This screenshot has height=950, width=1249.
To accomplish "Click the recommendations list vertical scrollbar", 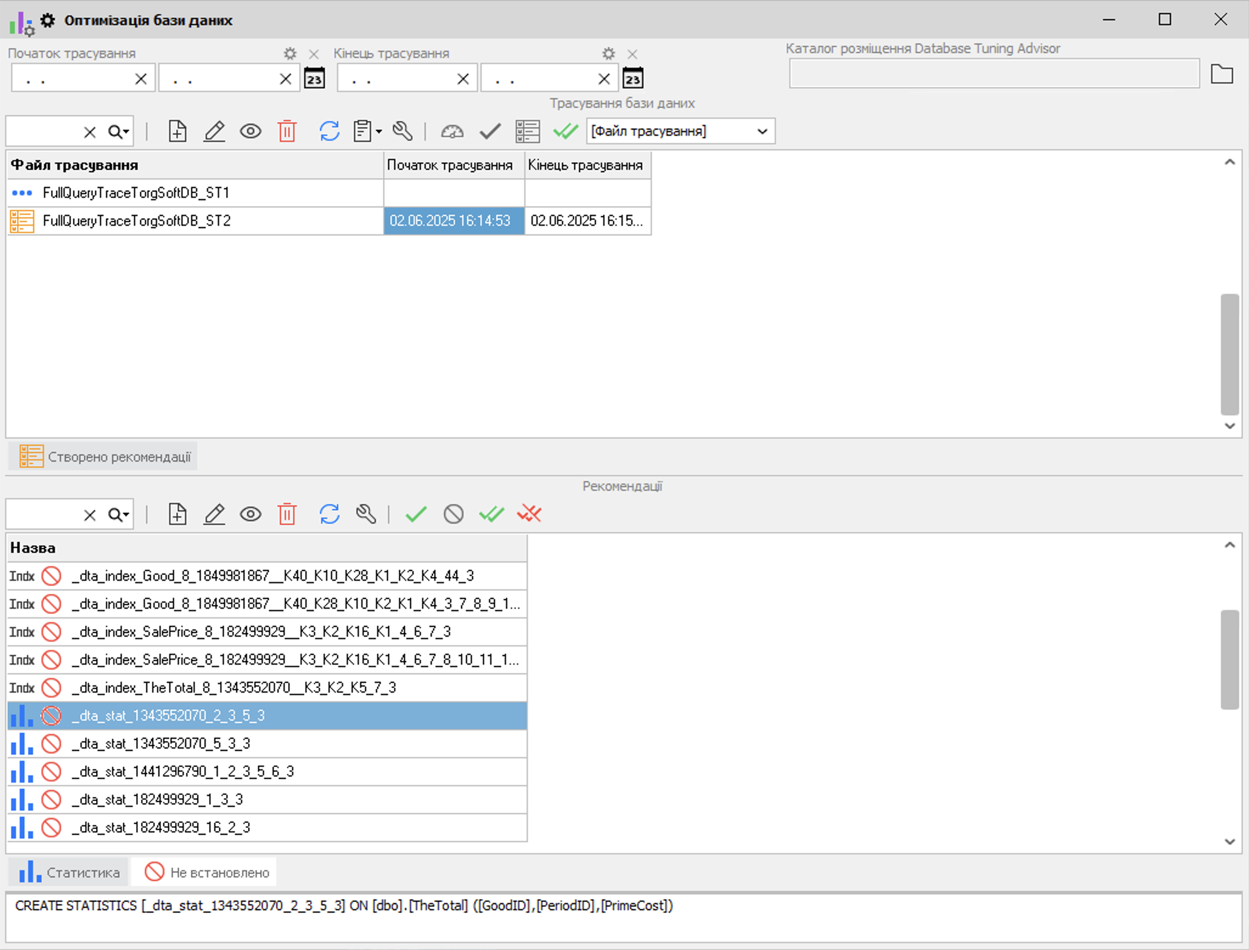I will click(x=1229, y=659).
